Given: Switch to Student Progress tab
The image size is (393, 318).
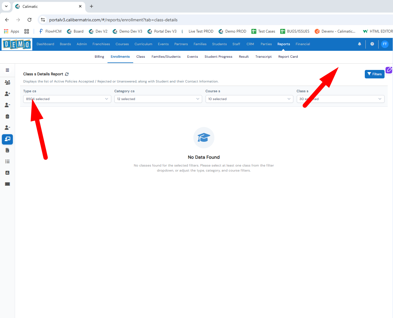Looking at the screenshot, I should click(218, 57).
